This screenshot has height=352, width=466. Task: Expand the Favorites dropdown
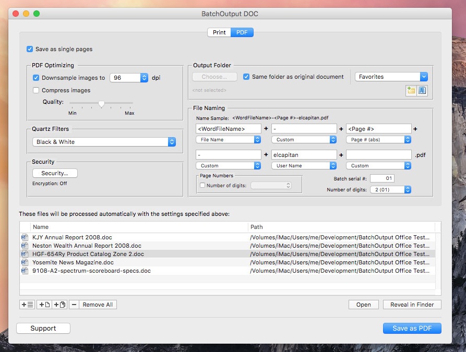click(391, 77)
